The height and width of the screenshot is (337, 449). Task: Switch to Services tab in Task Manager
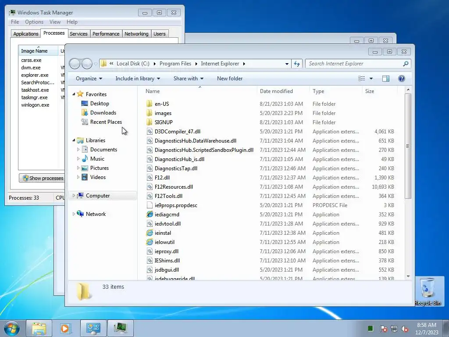[x=78, y=34]
